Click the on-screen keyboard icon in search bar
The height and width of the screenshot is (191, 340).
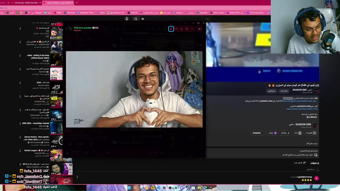pyautogui.click(x=143, y=19)
